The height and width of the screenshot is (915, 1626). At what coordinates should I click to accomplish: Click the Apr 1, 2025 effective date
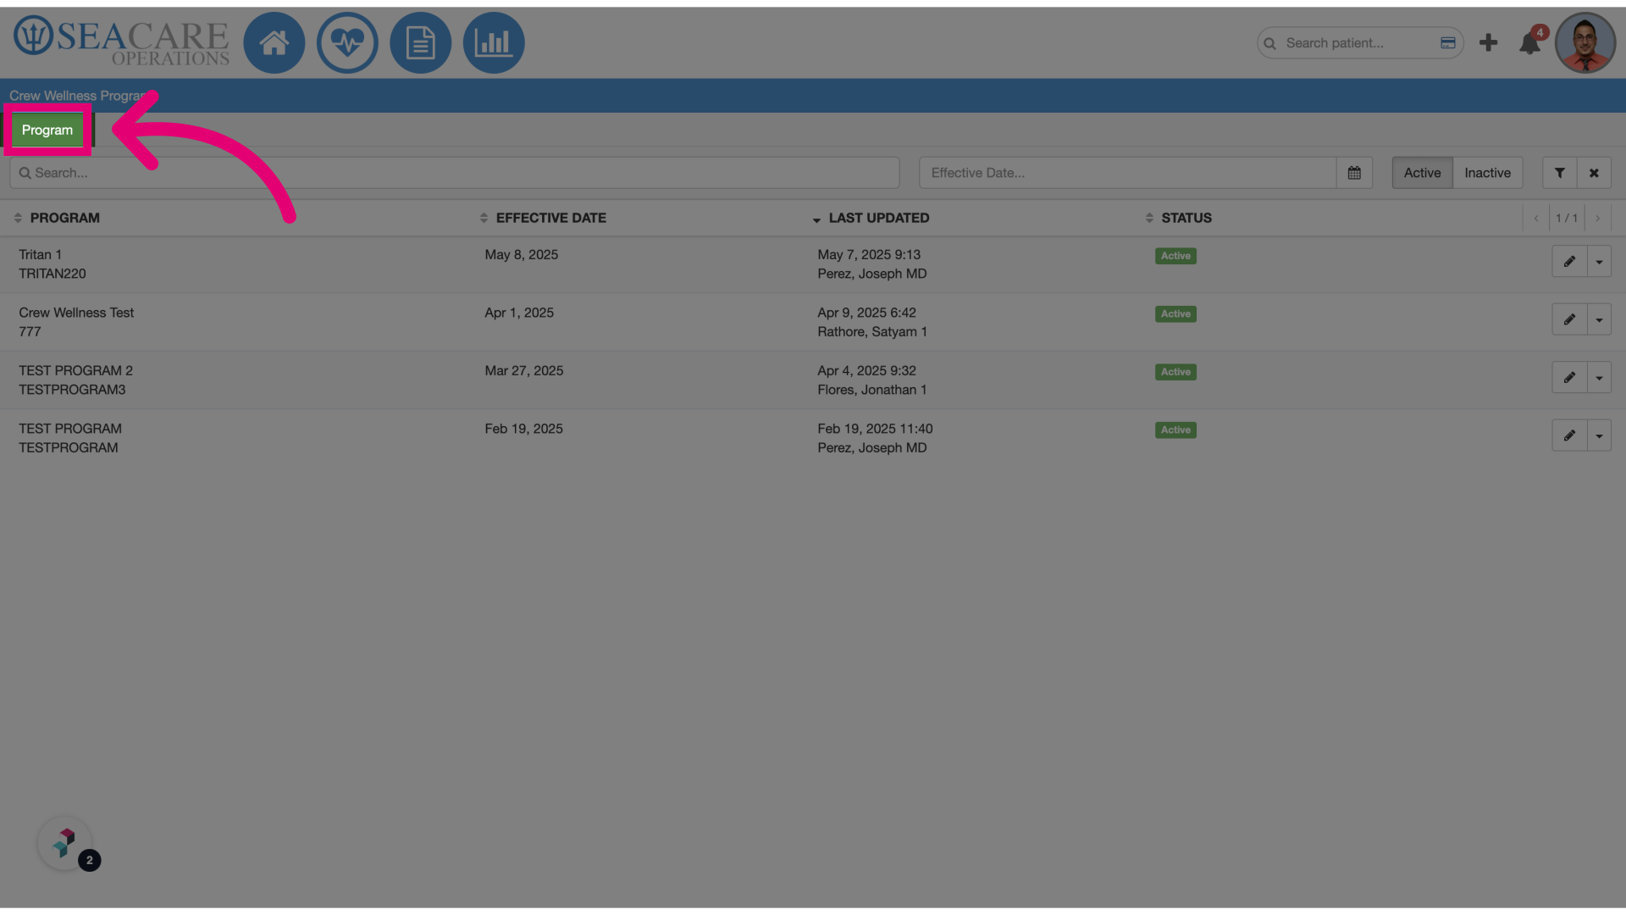tap(519, 313)
